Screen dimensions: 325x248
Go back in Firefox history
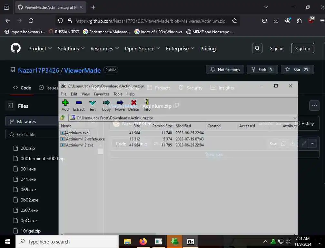pyautogui.click(x=8, y=21)
